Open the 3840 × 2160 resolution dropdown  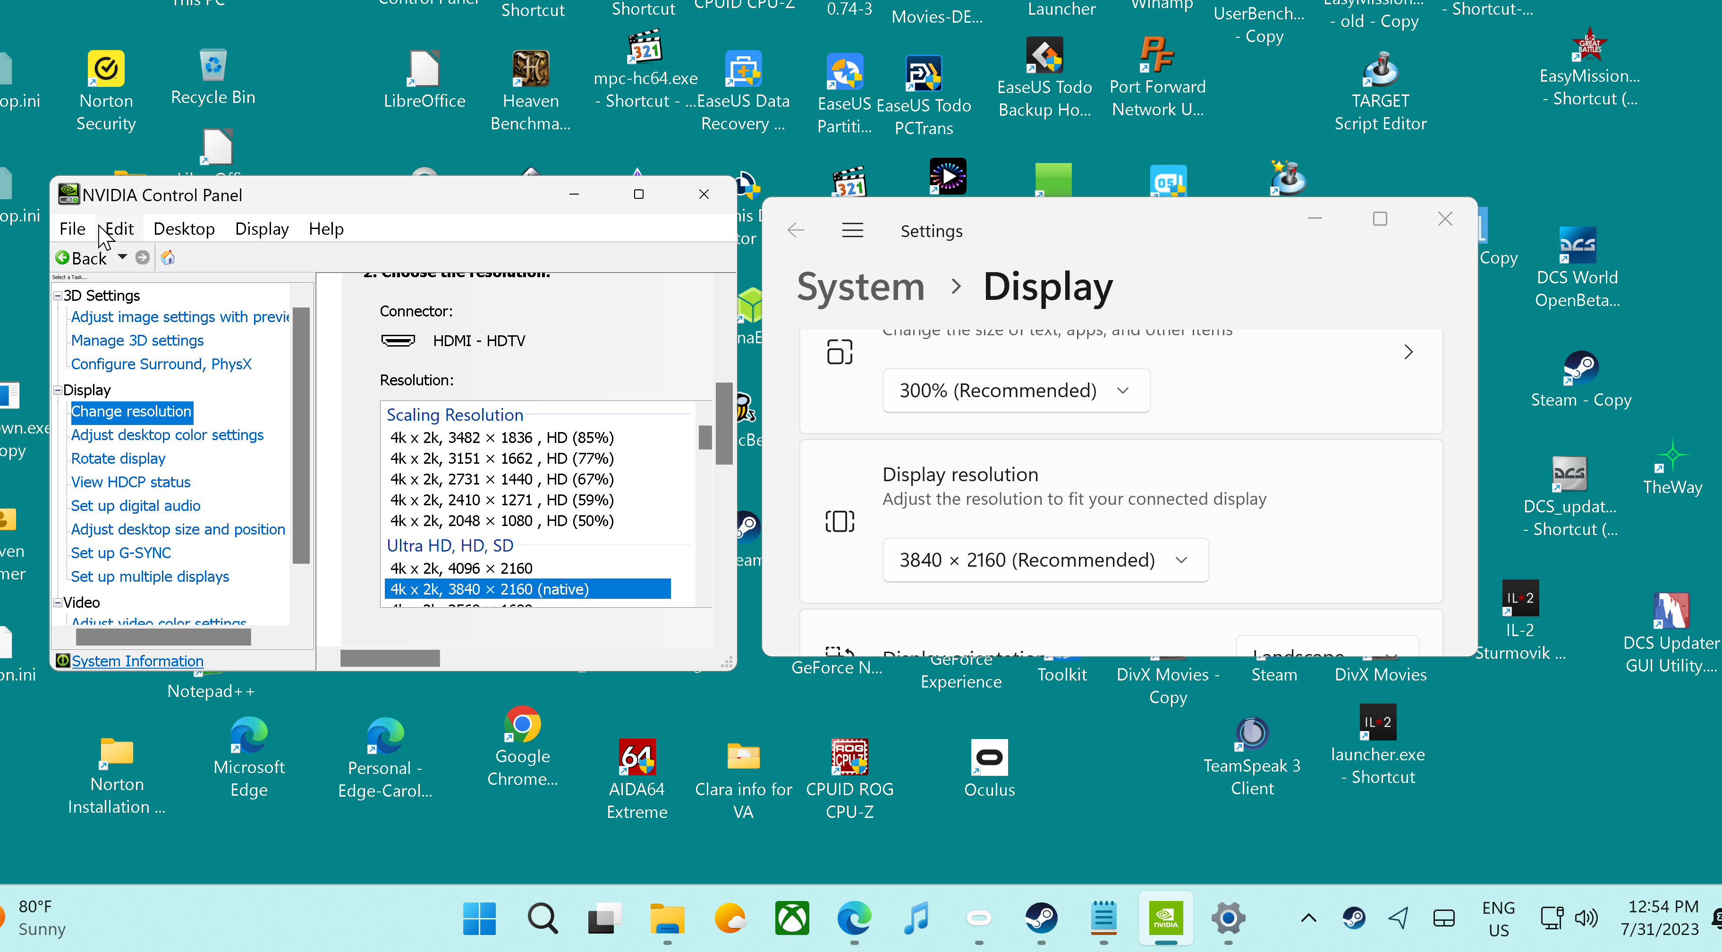point(1045,560)
